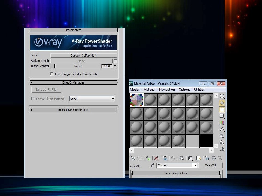Click the Material Editor title bar app icon
262x196 pixels.
coord(131,84)
